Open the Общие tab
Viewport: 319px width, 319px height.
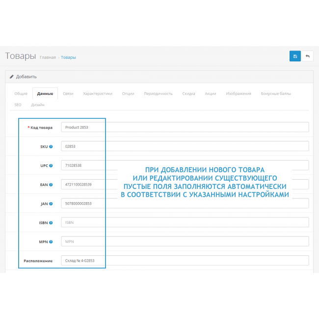click(21, 93)
